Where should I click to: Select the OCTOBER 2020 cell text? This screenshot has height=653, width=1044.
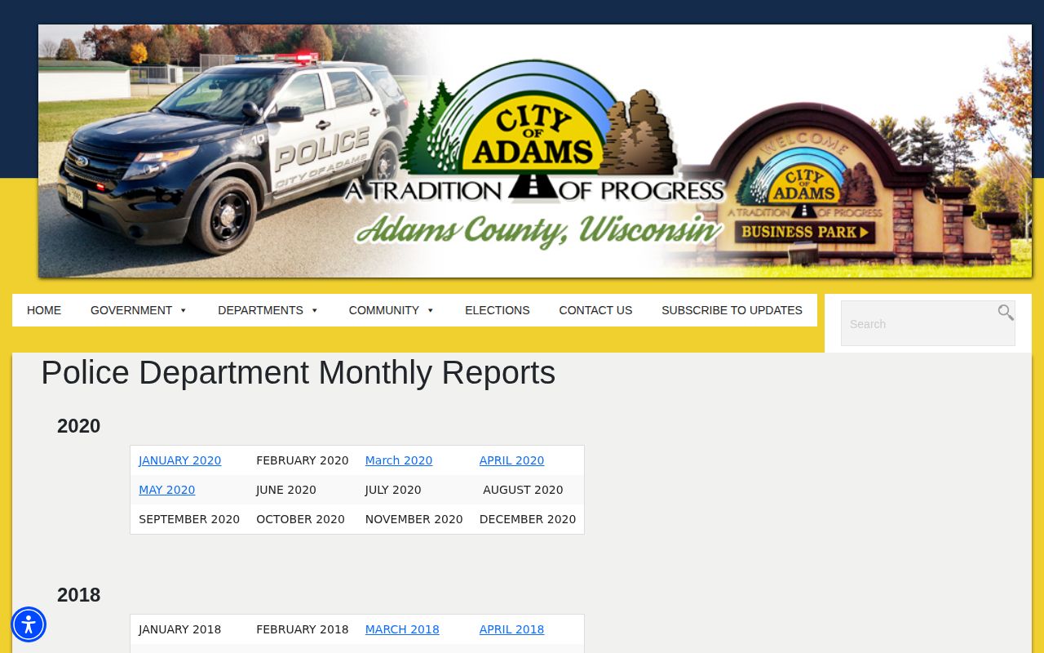301,519
